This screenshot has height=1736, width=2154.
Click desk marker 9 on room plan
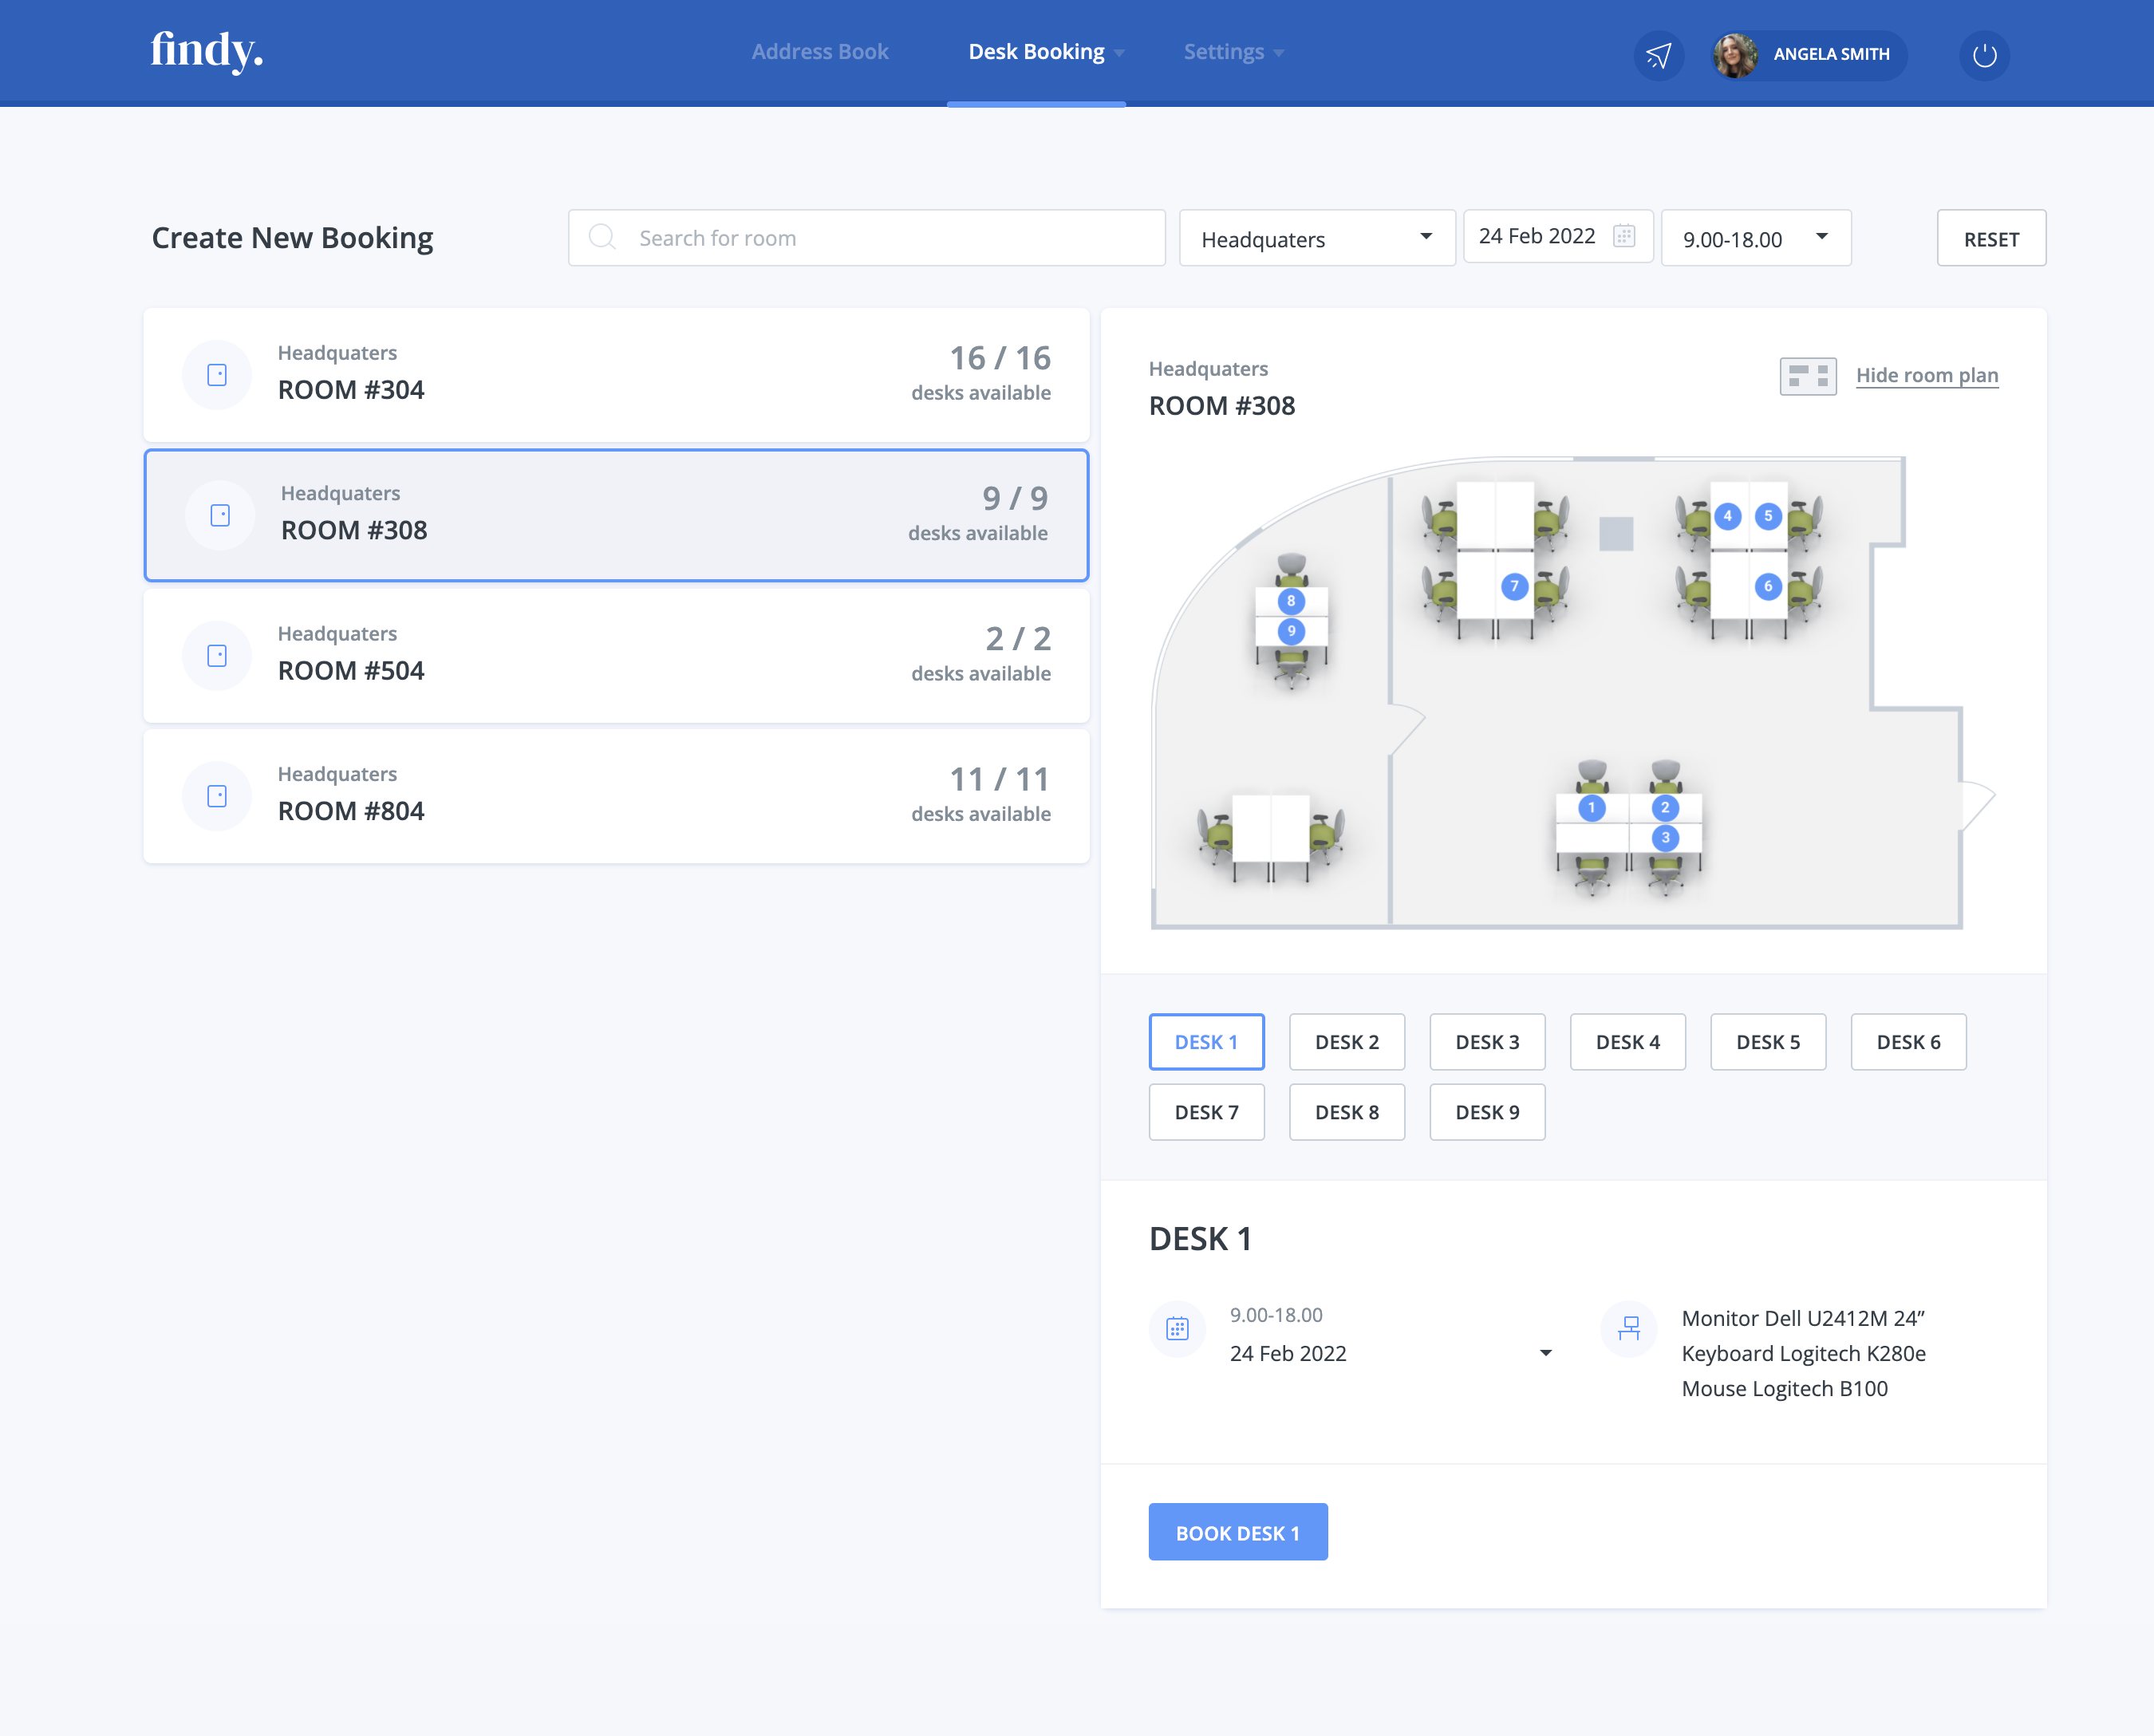coord(1291,631)
